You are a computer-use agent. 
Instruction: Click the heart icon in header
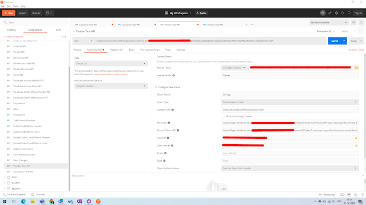(349, 13)
